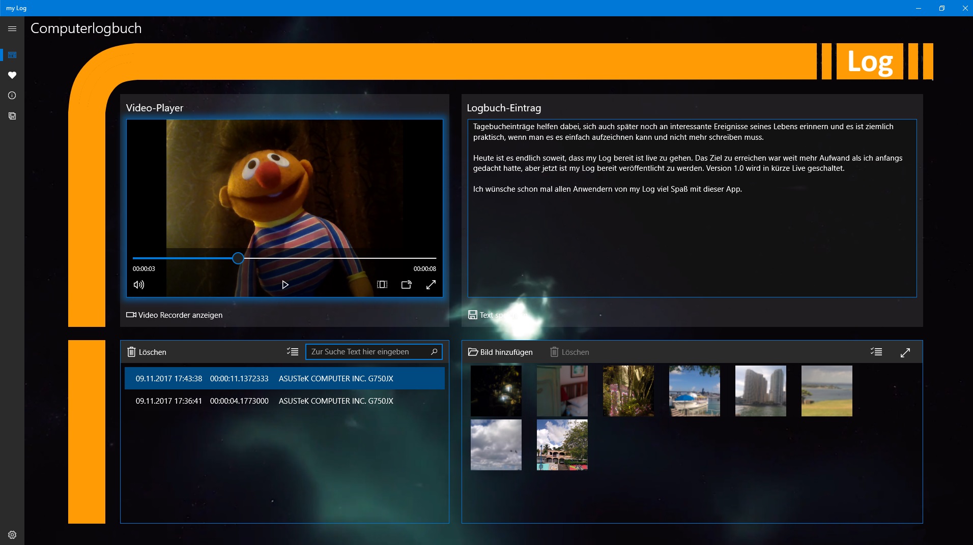Open settings gear in sidebar
The image size is (973, 545).
click(x=12, y=535)
